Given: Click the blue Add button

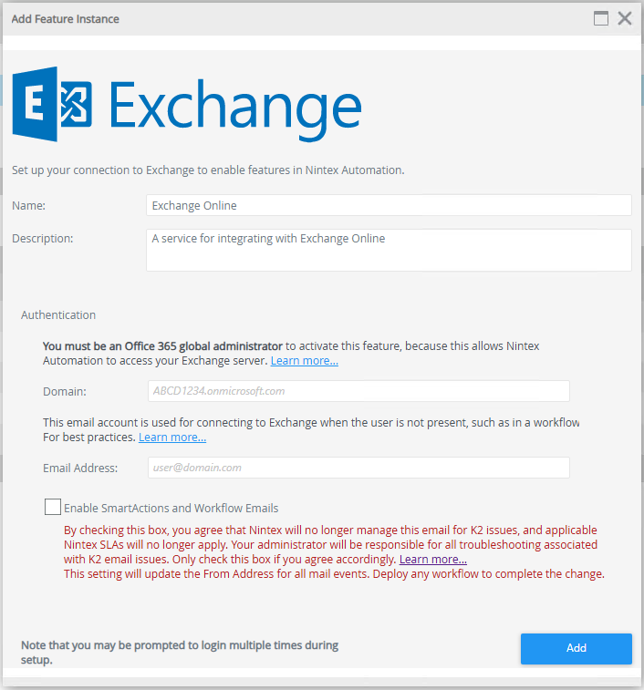Looking at the screenshot, I should (x=576, y=649).
